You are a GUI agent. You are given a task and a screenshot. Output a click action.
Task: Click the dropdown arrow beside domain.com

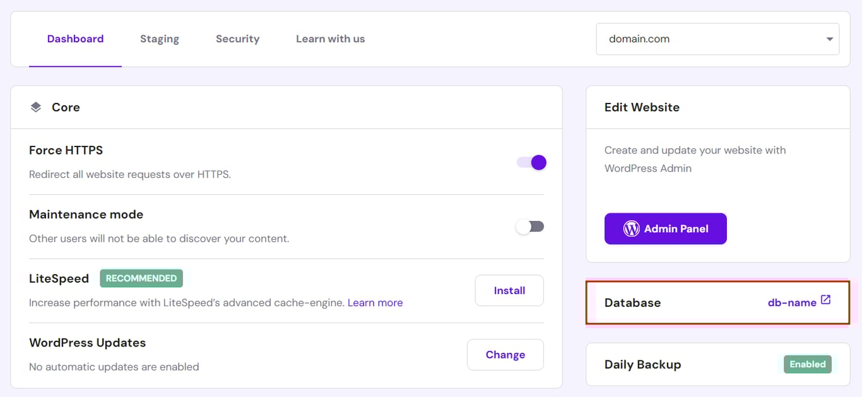pyautogui.click(x=829, y=39)
